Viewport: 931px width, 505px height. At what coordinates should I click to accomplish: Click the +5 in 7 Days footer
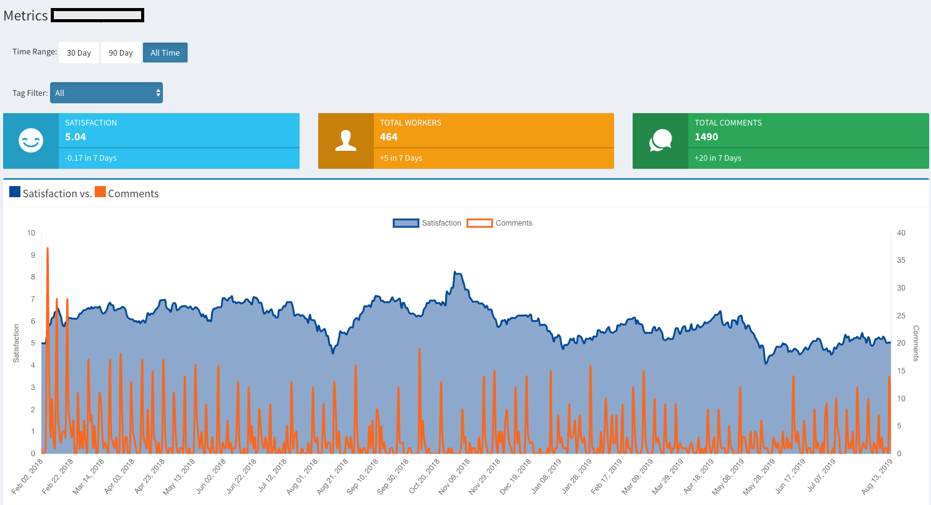coord(401,158)
